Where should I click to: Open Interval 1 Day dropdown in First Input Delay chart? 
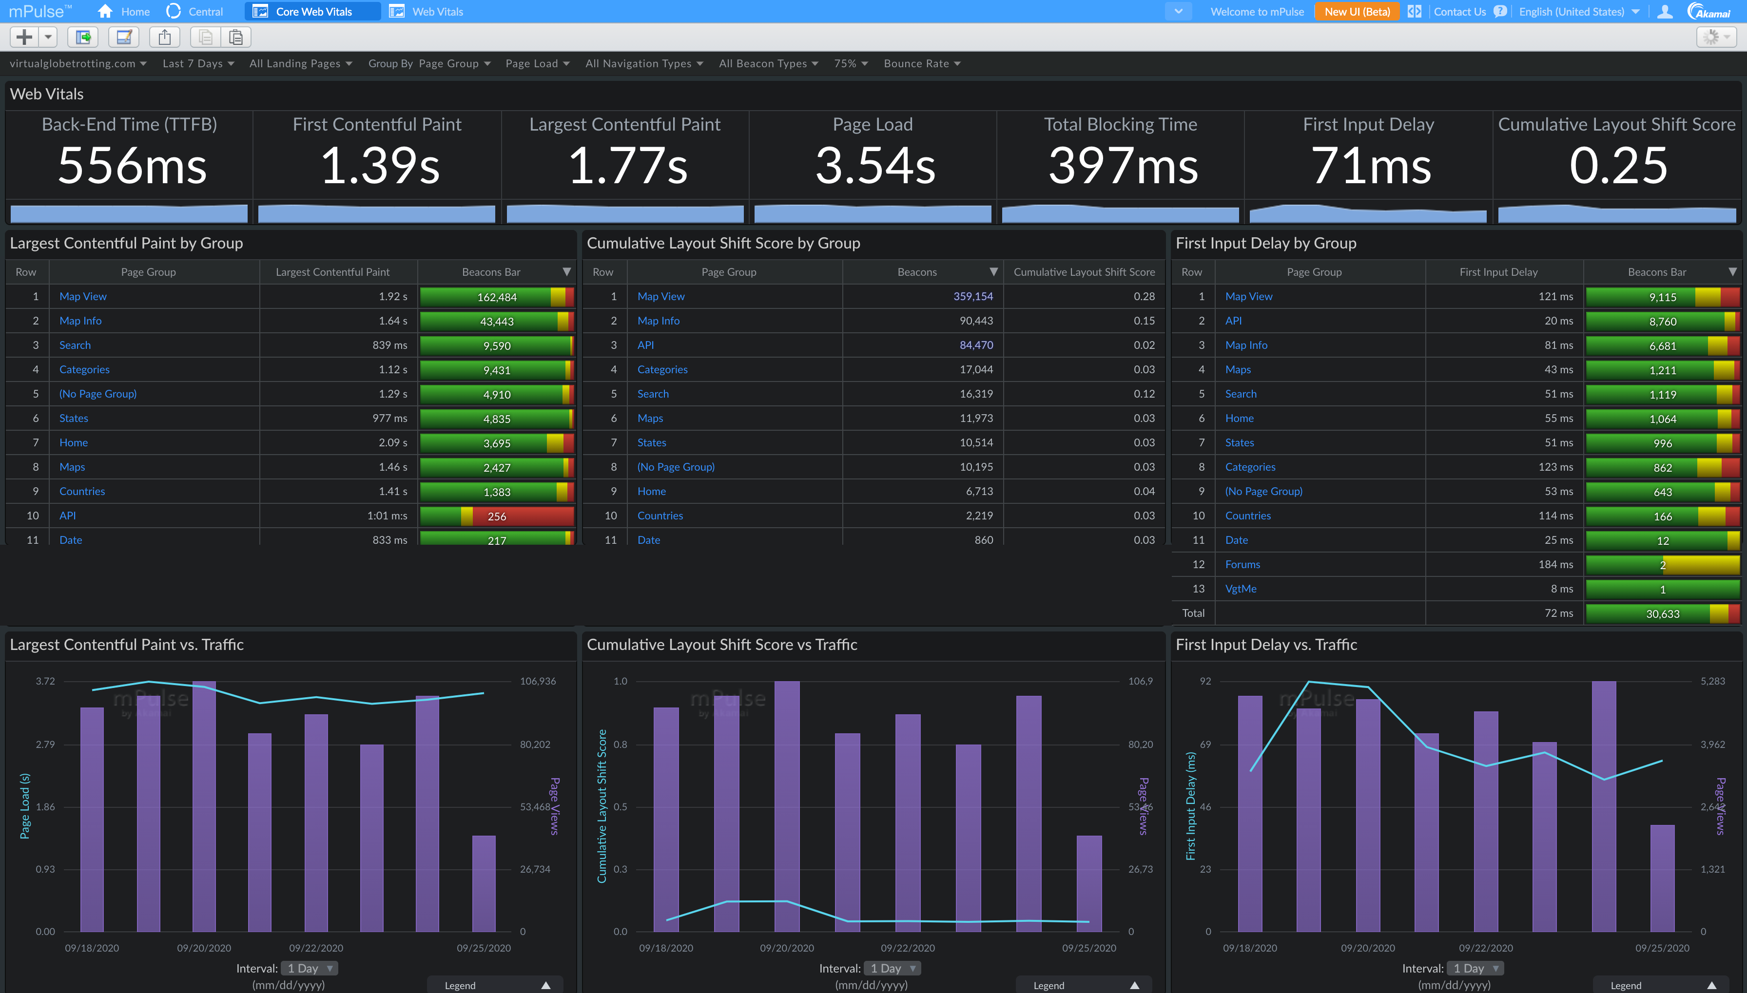(x=1475, y=969)
